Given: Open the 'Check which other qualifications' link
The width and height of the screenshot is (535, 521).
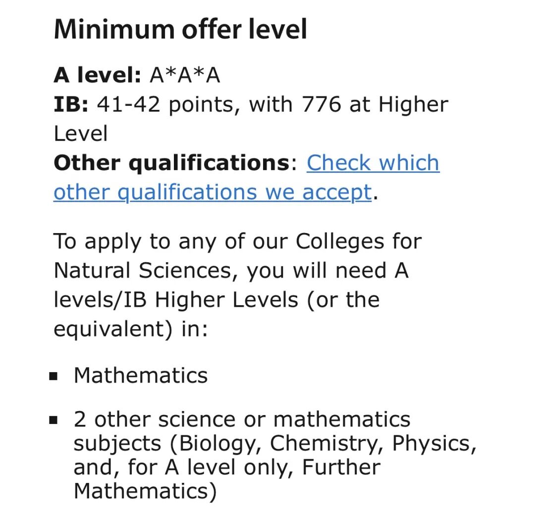Looking at the screenshot, I should click(373, 163).
